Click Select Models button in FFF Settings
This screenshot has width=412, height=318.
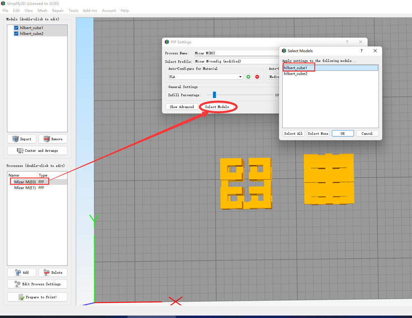(x=217, y=107)
